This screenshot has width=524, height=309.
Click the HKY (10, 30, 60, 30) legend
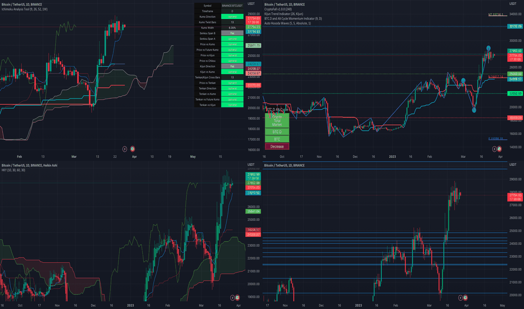point(13,170)
